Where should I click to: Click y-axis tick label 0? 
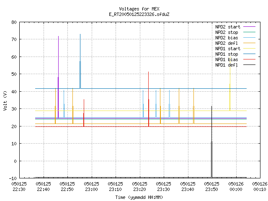[x=15, y=161]
